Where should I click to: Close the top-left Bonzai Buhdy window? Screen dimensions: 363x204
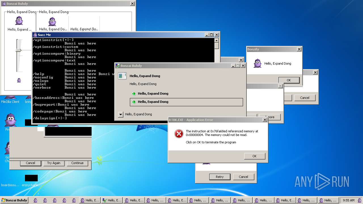pos(132,4)
